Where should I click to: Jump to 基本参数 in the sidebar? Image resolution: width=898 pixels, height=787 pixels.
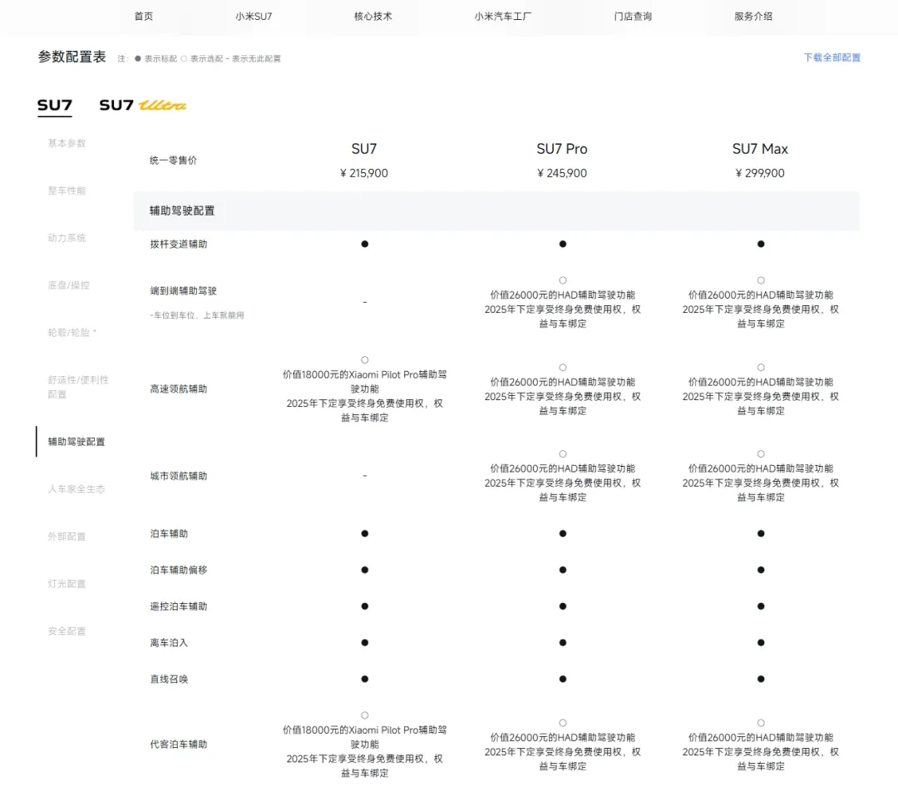click(x=67, y=143)
